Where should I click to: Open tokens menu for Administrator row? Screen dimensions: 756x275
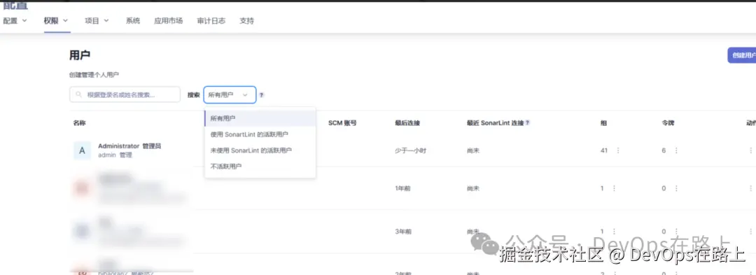point(676,150)
